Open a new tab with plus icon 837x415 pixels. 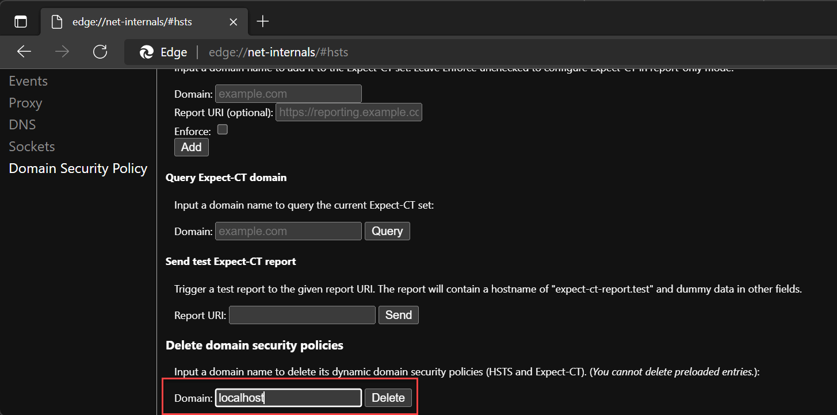[262, 22]
